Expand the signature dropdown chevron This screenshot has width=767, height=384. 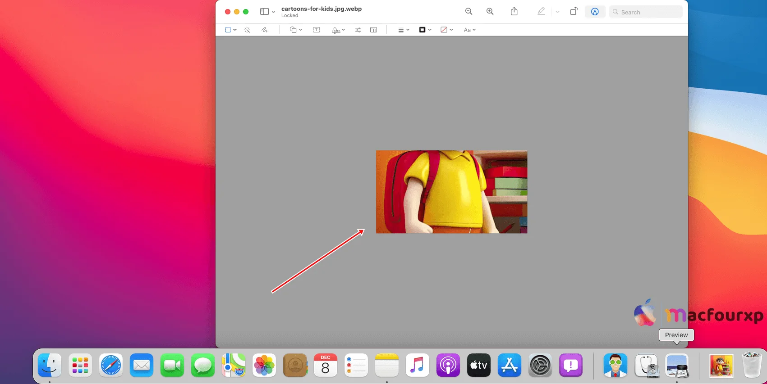coord(344,30)
